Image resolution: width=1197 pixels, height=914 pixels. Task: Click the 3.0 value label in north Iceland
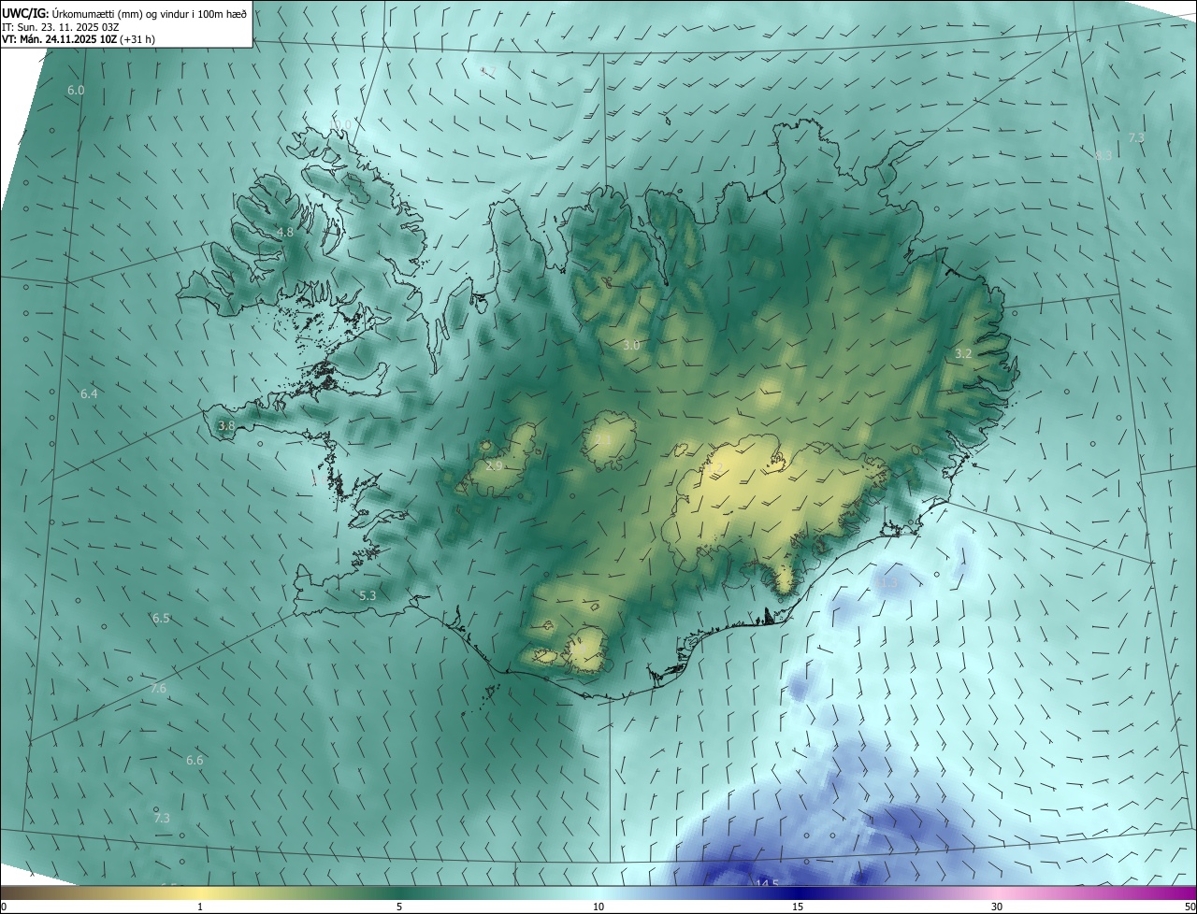pyautogui.click(x=631, y=346)
